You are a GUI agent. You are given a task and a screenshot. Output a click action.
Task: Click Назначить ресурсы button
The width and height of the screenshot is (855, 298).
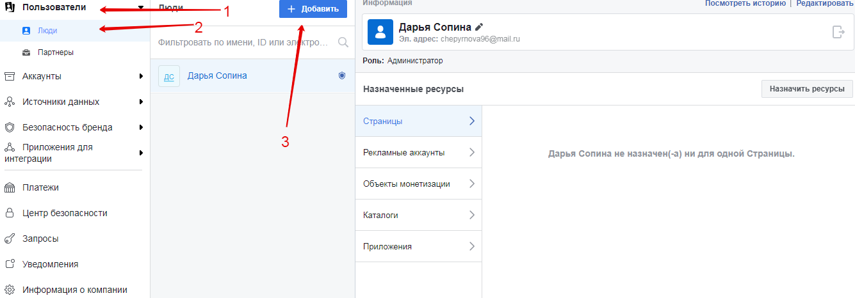[x=806, y=89]
